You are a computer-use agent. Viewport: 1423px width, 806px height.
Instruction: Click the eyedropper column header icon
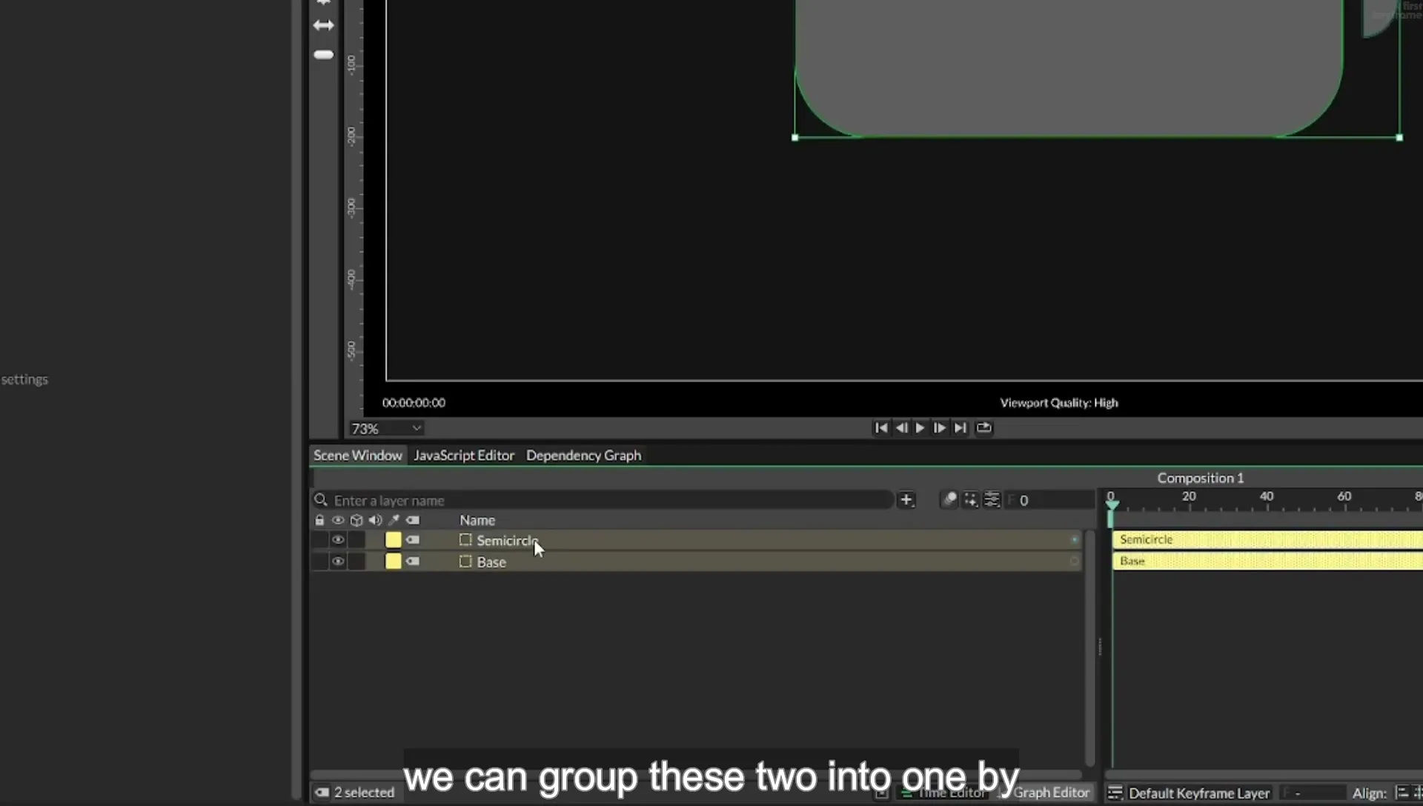394,521
